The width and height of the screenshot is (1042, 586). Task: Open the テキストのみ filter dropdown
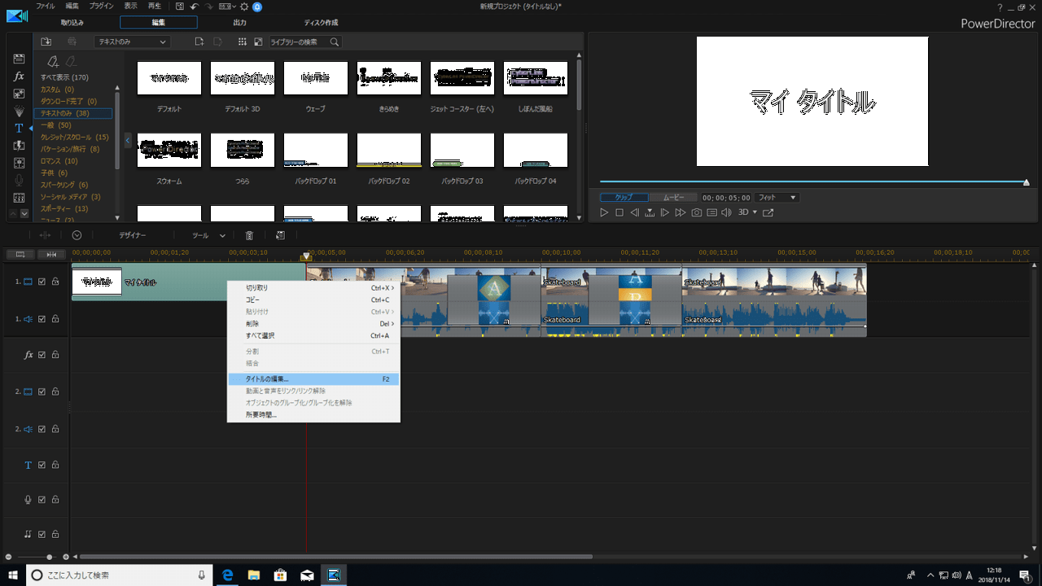[131, 42]
